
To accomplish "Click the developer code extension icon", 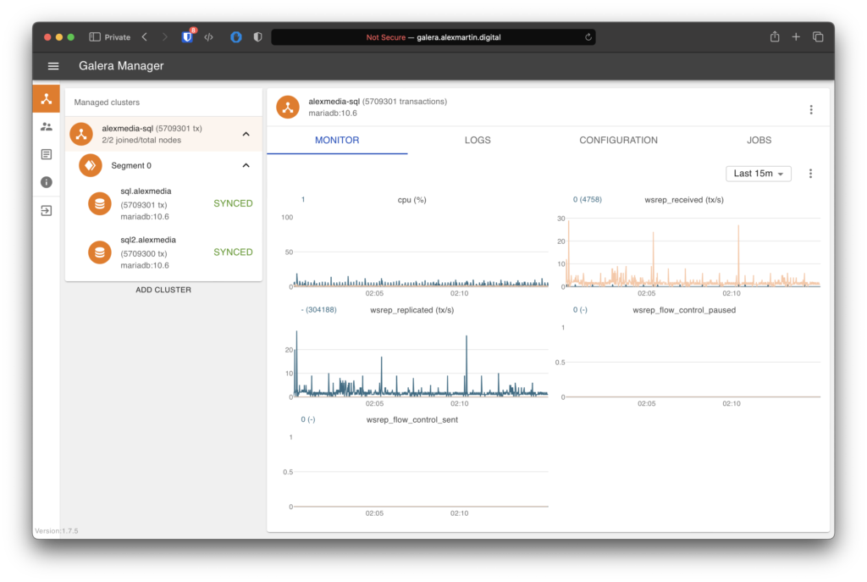I will pos(208,37).
